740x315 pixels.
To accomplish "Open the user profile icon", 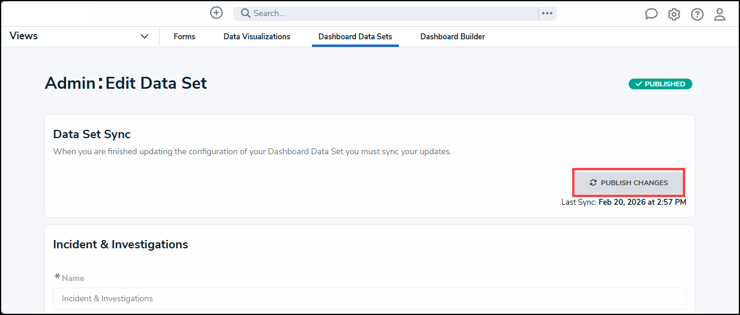I will click(x=720, y=14).
